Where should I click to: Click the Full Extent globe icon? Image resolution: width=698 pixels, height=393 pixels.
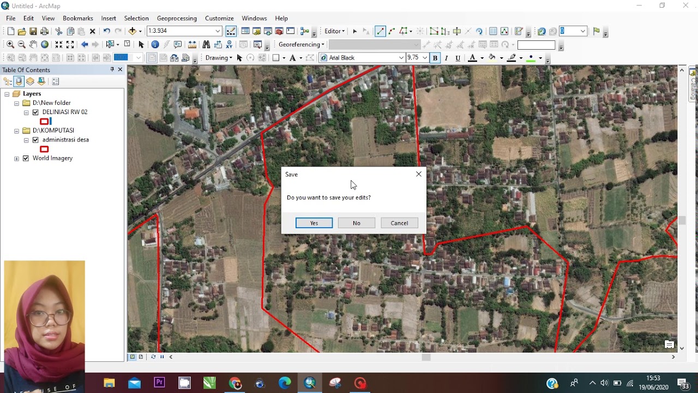point(45,45)
